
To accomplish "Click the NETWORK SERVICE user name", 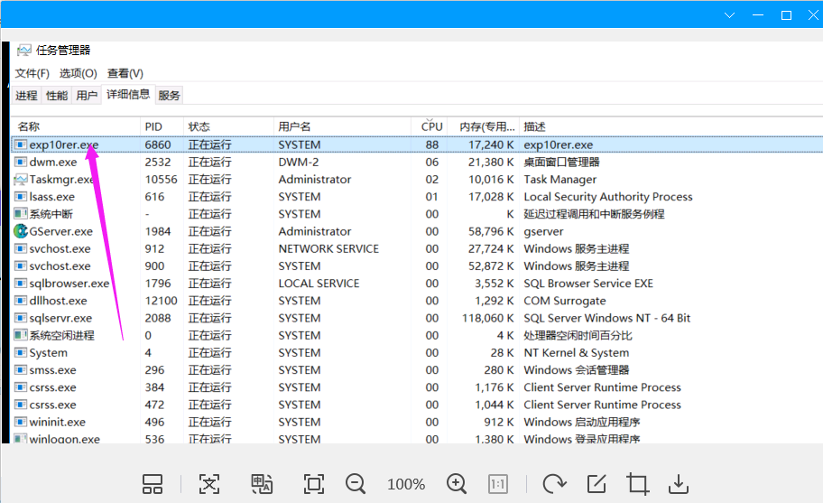I will point(328,248).
